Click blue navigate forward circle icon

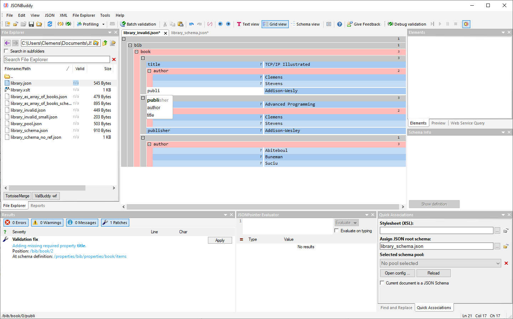228,24
